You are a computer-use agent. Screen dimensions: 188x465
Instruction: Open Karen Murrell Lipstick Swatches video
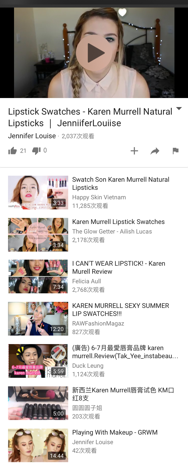[118, 222]
